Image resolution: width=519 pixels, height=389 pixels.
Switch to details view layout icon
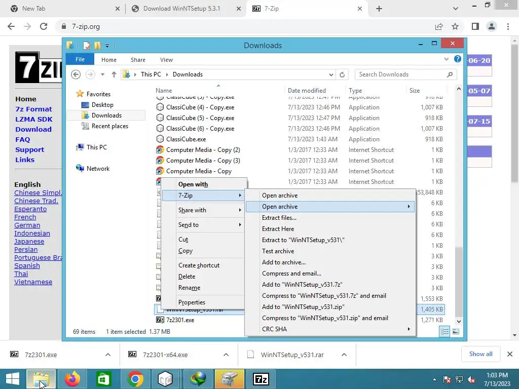(x=444, y=331)
